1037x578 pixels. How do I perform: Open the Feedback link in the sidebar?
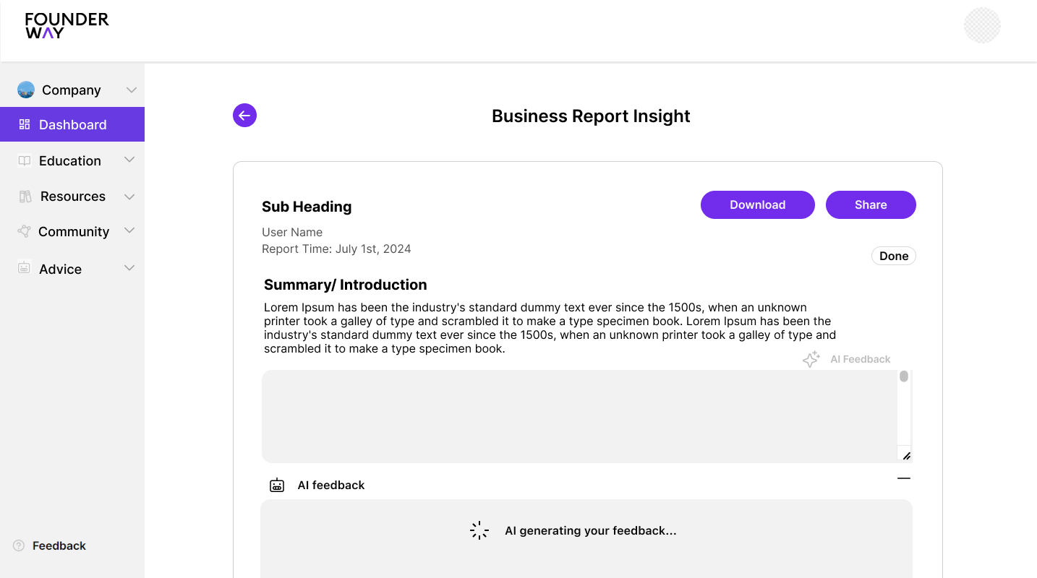59,545
